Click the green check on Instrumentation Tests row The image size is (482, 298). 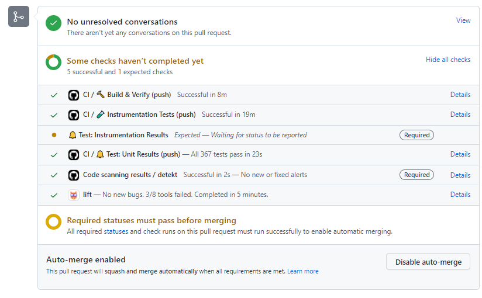click(x=54, y=115)
